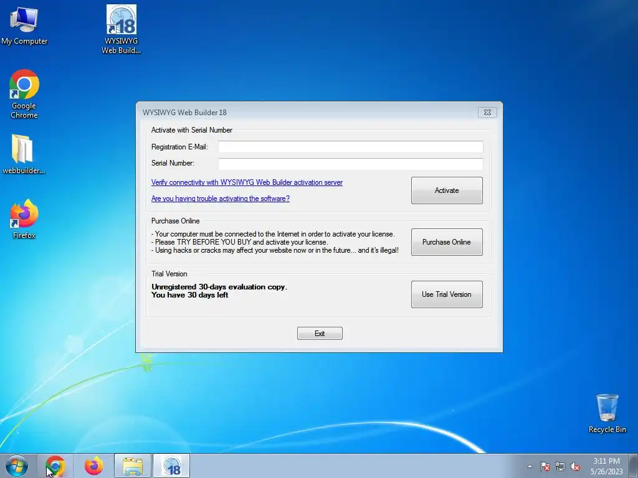The image size is (638, 478).
Task: Select the Firefox desktop shortcut
Action: pos(24,218)
